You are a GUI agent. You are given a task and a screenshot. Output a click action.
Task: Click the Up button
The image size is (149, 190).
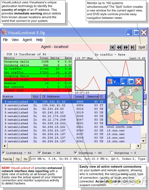[x=18, y=159]
